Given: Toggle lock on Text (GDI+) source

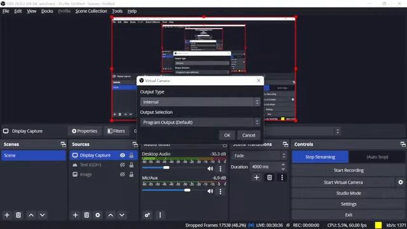Looking at the screenshot, I should (x=132, y=165).
